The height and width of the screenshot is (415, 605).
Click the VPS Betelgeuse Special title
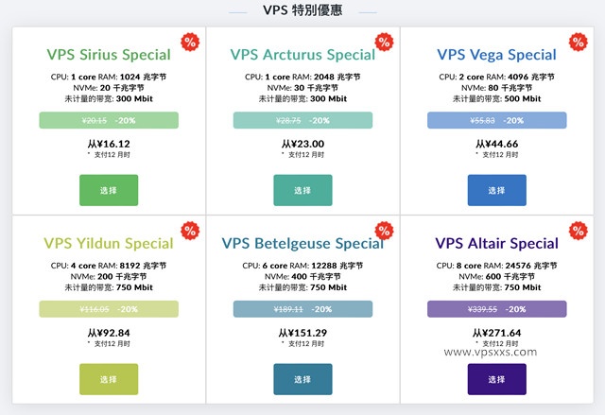click(302, 243)
